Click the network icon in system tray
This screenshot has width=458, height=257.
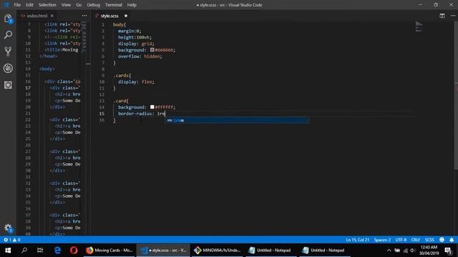coord(406,250)
